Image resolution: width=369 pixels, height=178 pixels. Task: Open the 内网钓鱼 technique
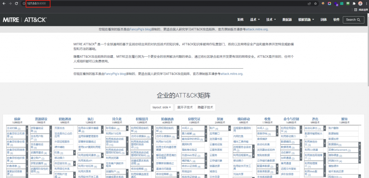[239, 136]
